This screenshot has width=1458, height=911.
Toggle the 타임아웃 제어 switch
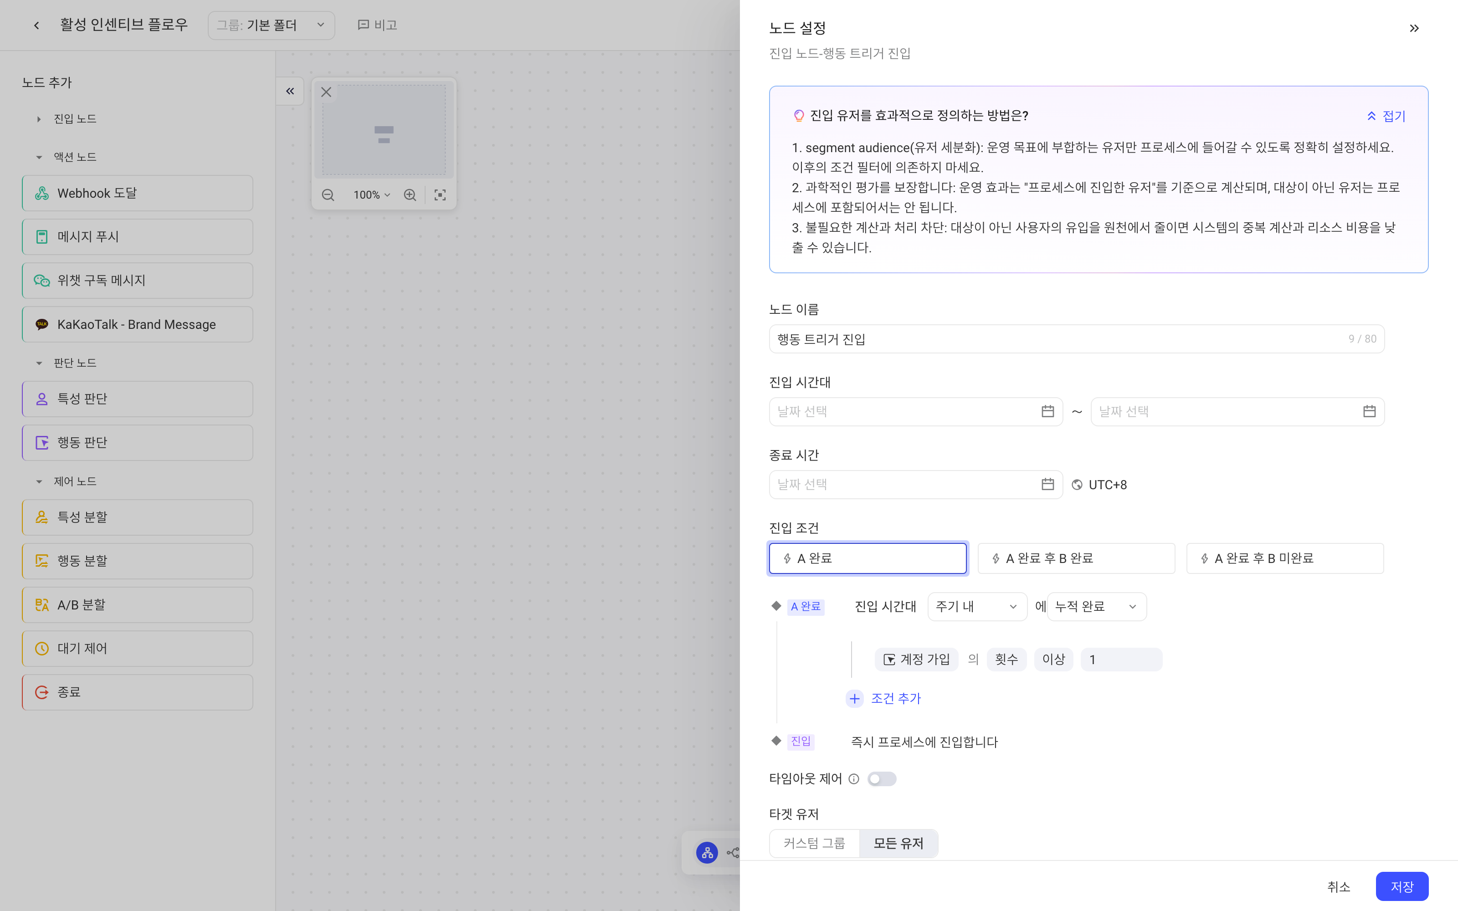click(x=882, y=778)
